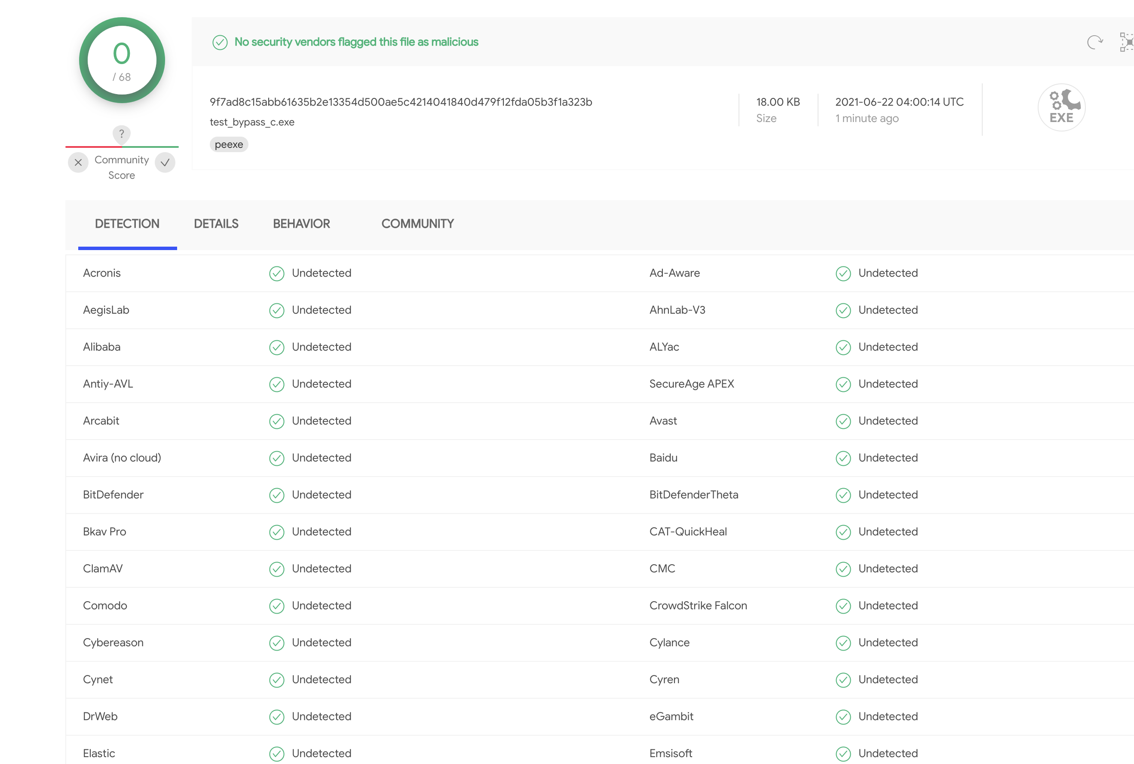Viewport: 1134px width, 764px height.
Task: Click the Arcabit Undetected check icon
Action: point(277,422)
